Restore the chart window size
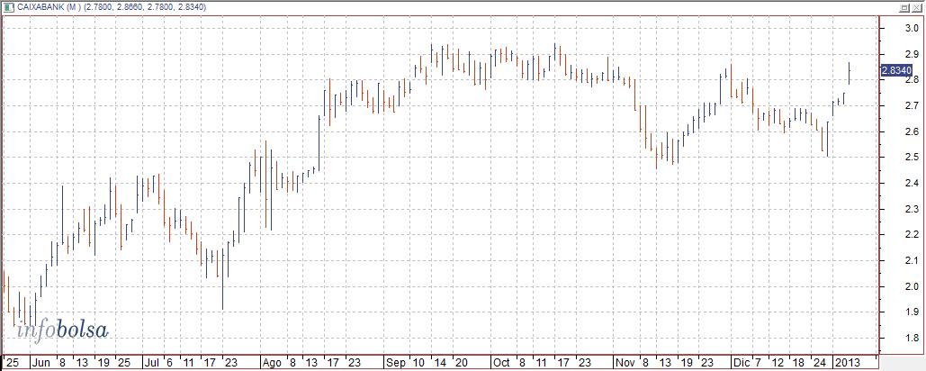The image size is (926, 371). tap(904, 7)
